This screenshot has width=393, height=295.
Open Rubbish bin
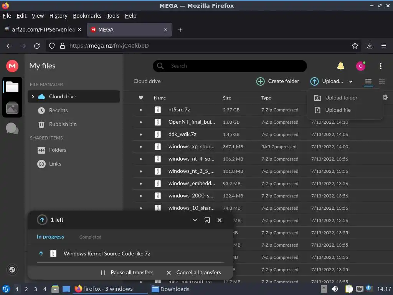click(73, 124)
